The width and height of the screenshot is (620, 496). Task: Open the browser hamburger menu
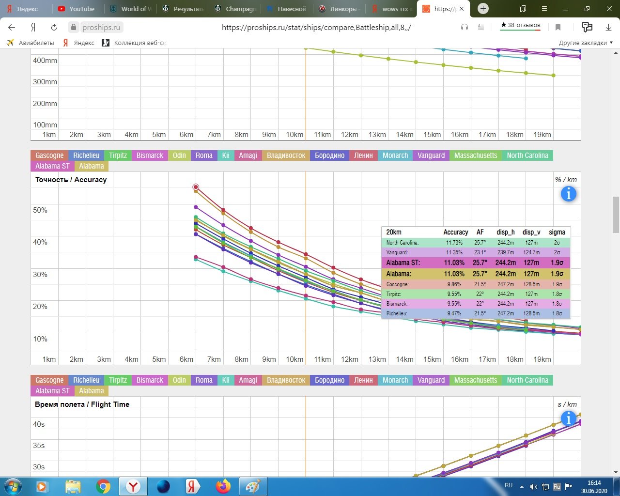[x=544, y=9]
